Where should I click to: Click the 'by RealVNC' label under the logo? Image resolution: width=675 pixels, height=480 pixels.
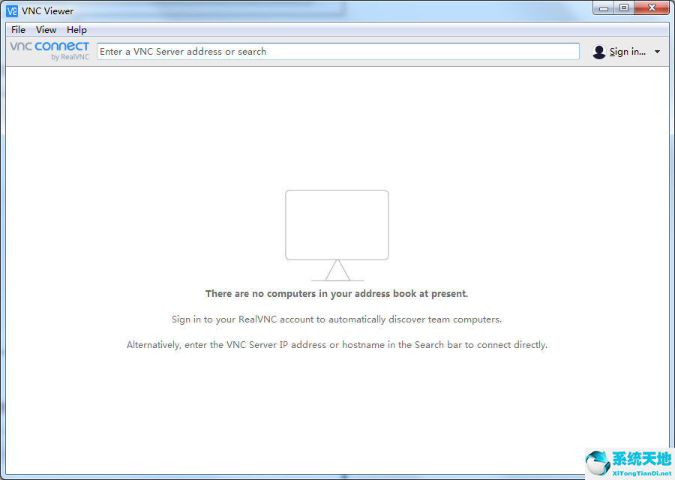tap(70, 57)
